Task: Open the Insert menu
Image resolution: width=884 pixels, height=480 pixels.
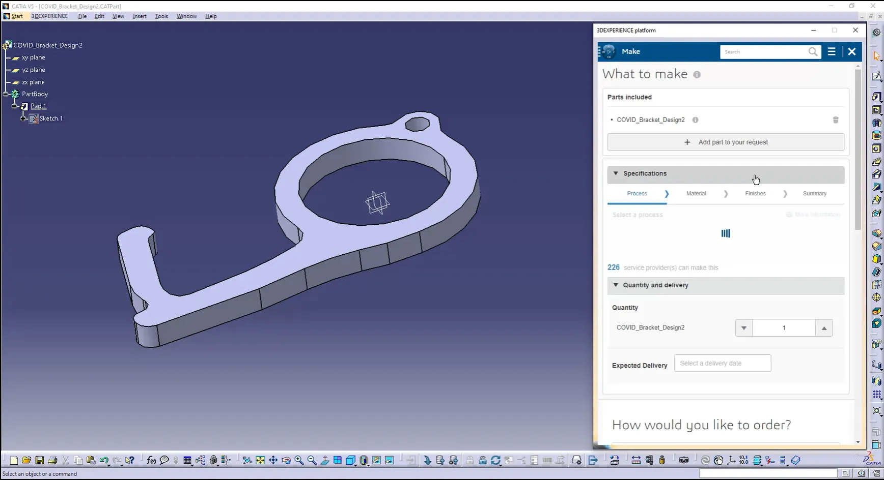Action: (140, 16)
